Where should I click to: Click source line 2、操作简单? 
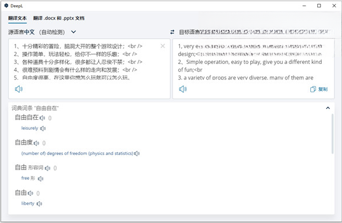point(76,54)
